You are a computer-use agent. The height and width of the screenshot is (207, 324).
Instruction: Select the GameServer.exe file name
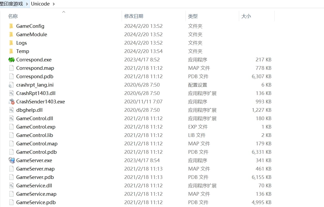click(34, 160)
